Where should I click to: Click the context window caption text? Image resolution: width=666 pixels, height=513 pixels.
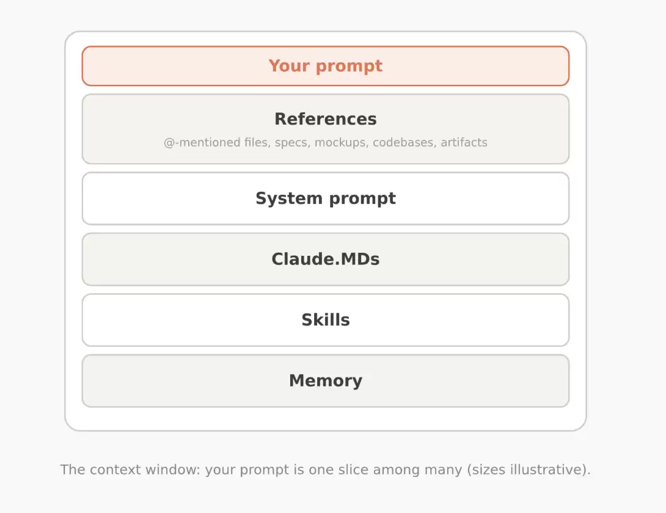(325, 470)
